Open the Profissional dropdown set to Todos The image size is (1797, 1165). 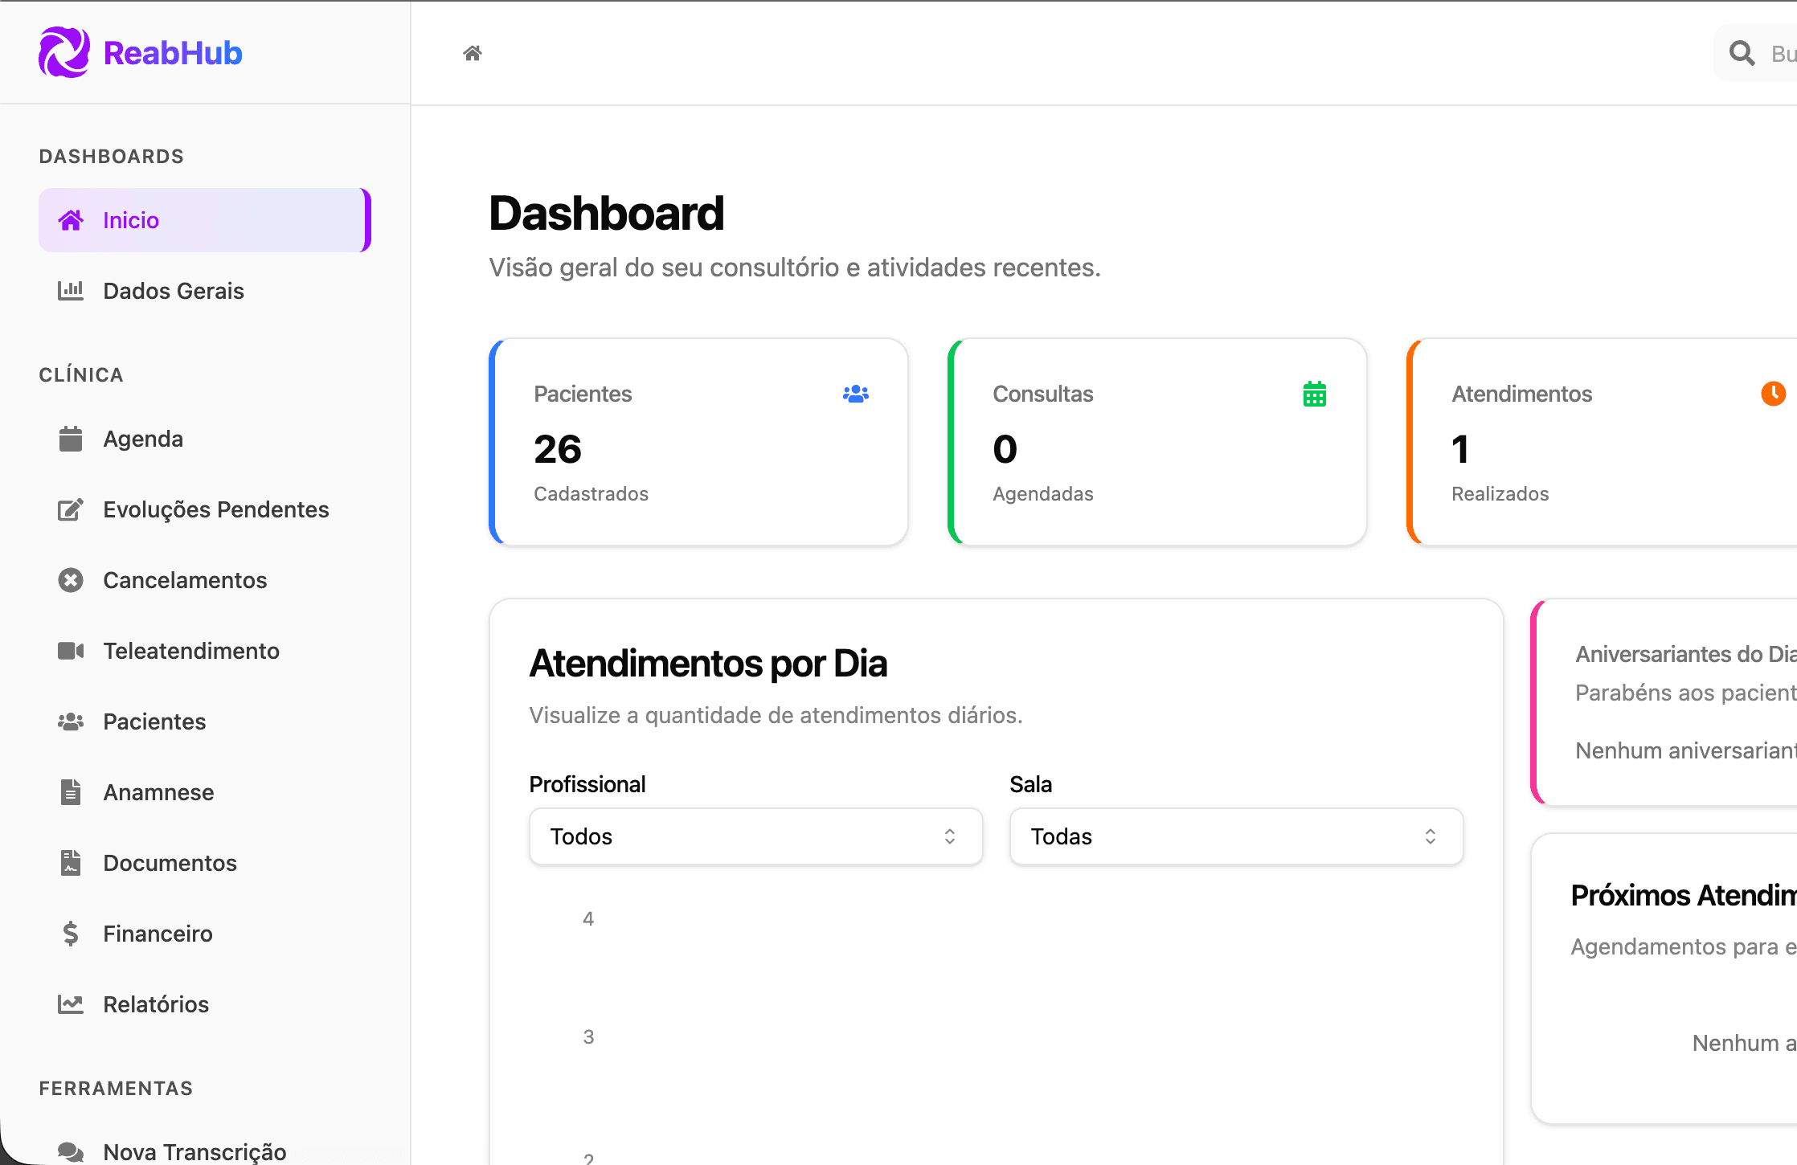click(755, 836)
